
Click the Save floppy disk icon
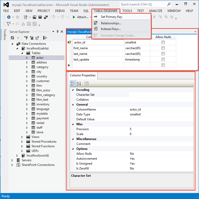pos(40,17)
